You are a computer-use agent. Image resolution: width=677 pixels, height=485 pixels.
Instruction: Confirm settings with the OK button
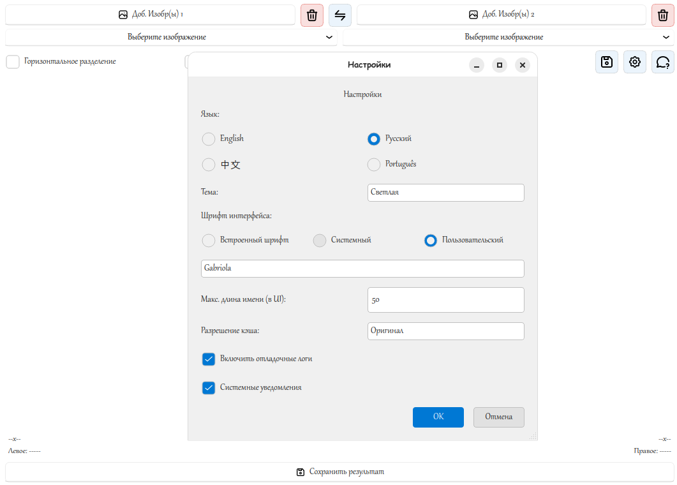pos(438,417)
